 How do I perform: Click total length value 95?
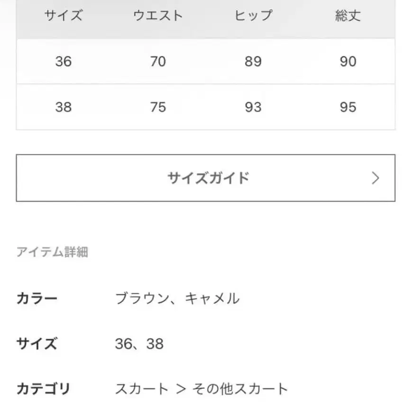point(349,107)
